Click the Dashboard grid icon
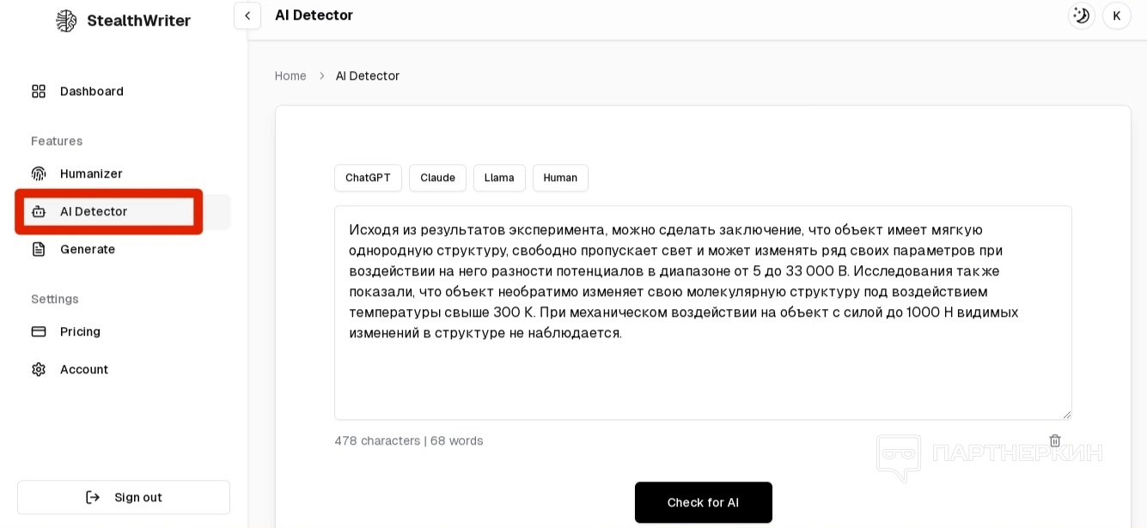This screenshot has width=1147, height=528. pos(39,91)
